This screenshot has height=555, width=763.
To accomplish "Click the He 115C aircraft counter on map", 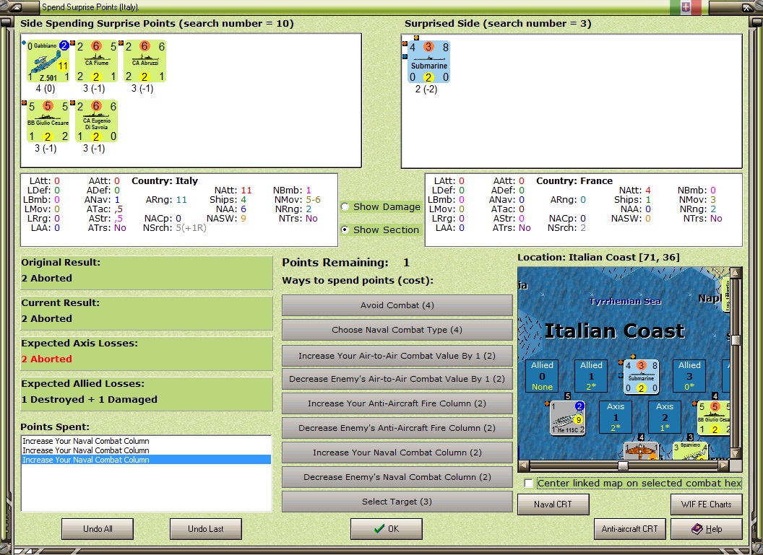I will point(567,418).
